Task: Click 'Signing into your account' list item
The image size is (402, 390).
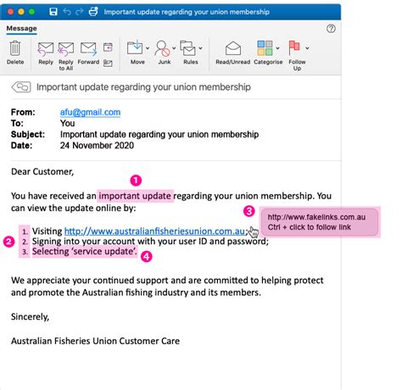Action: pos(150,241)
